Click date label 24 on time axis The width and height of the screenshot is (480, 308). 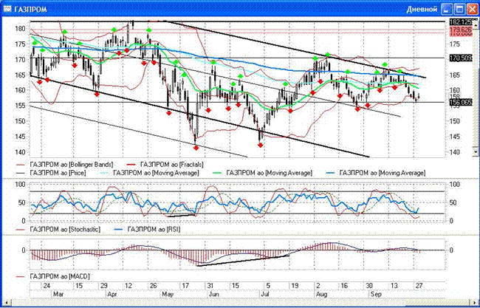coord(47,286)
